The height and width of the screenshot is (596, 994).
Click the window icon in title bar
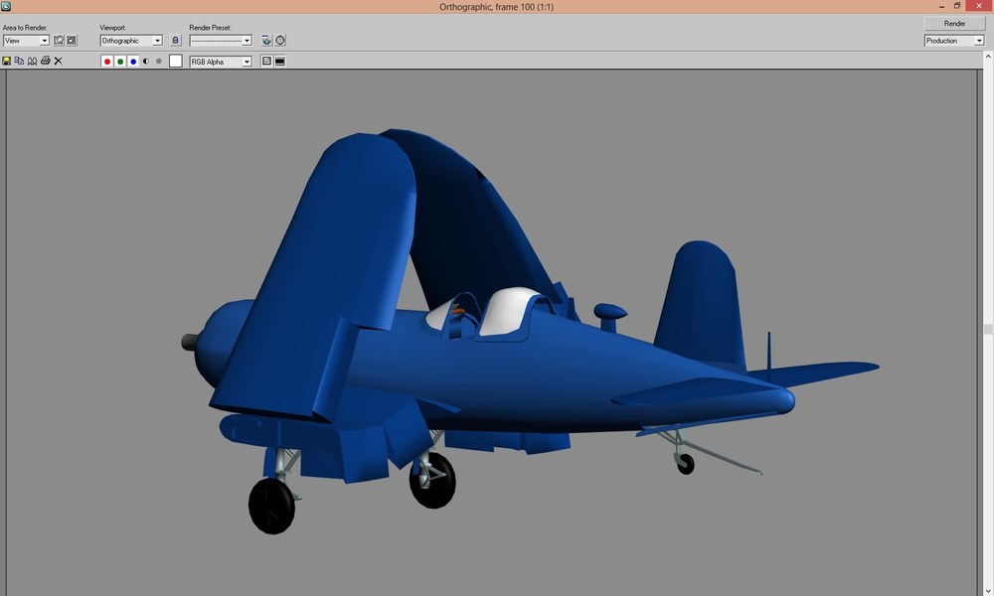pyautogui.click(x=6, y=6)
